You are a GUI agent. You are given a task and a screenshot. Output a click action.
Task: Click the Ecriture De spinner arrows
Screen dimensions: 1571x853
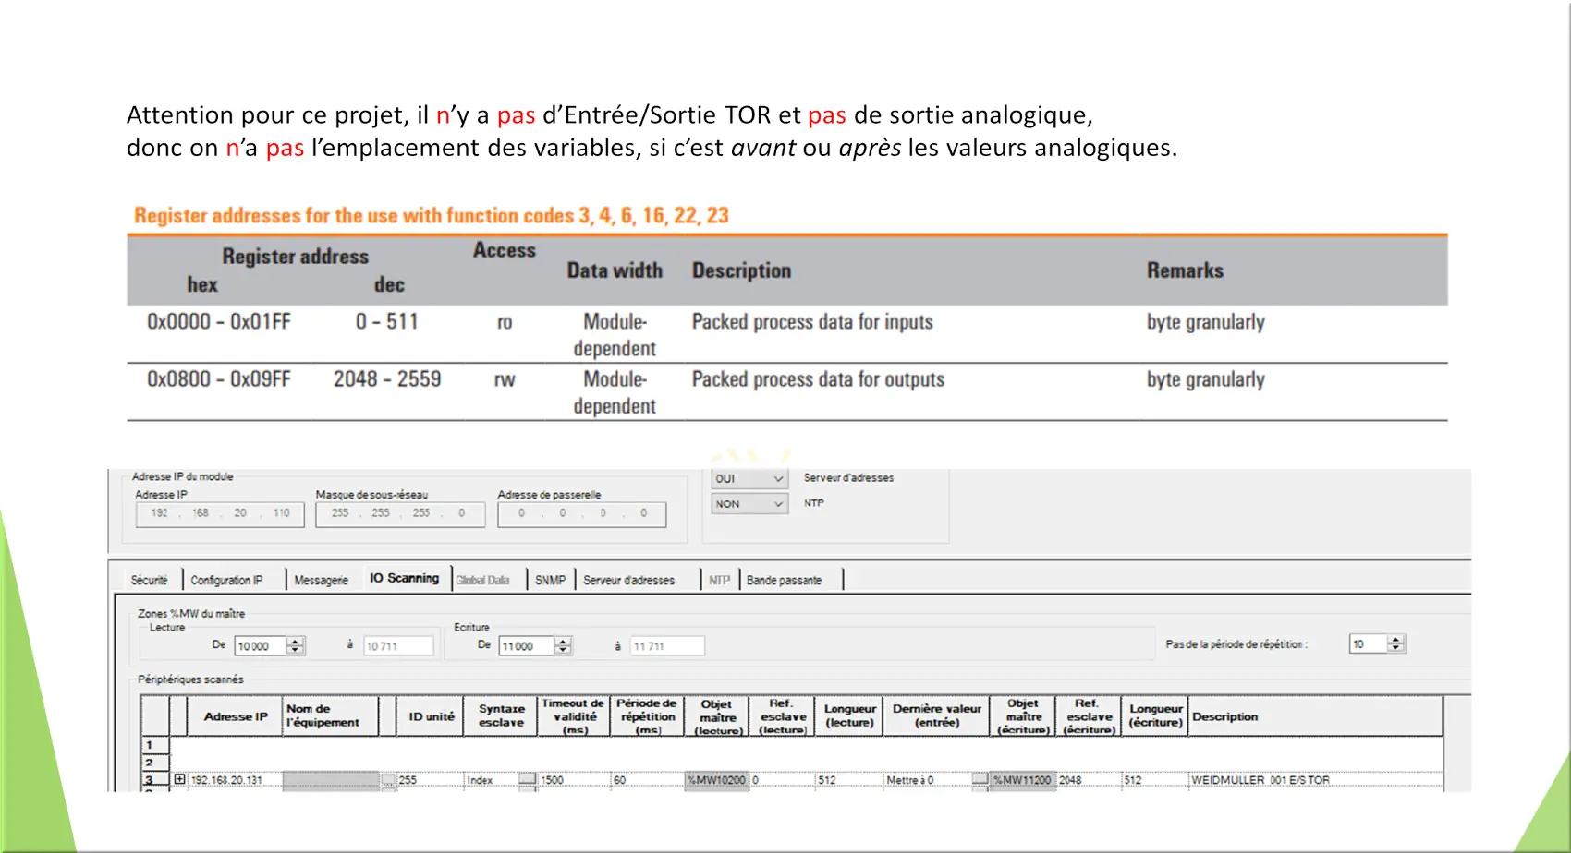coord(563,646)
